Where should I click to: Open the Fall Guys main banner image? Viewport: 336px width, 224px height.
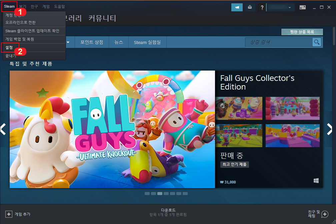click(112, 129)
